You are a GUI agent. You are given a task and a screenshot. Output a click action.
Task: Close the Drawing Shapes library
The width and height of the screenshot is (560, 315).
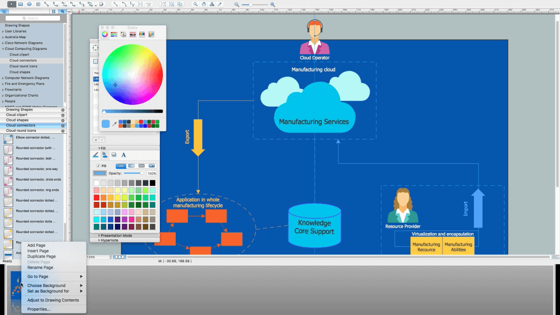pos(63,110)
